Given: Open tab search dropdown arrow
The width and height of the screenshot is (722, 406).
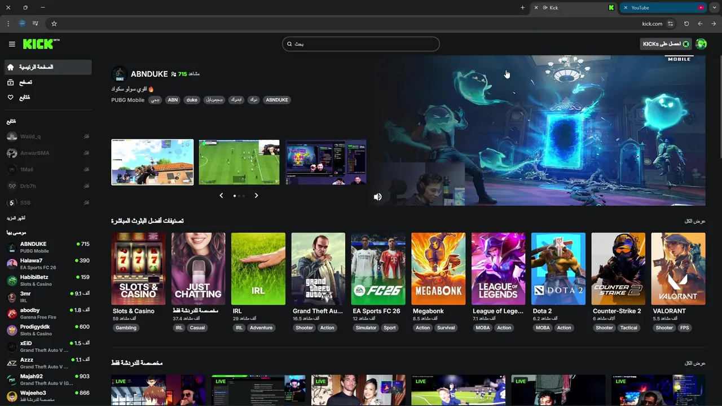Looking at the screenshot, I should (715, 8).
